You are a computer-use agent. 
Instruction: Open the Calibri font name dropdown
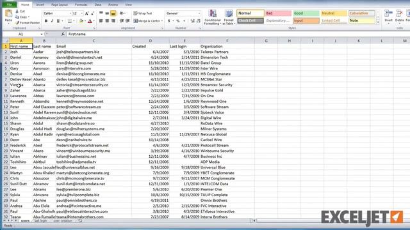pyautogui.click(x=70, y=13)
